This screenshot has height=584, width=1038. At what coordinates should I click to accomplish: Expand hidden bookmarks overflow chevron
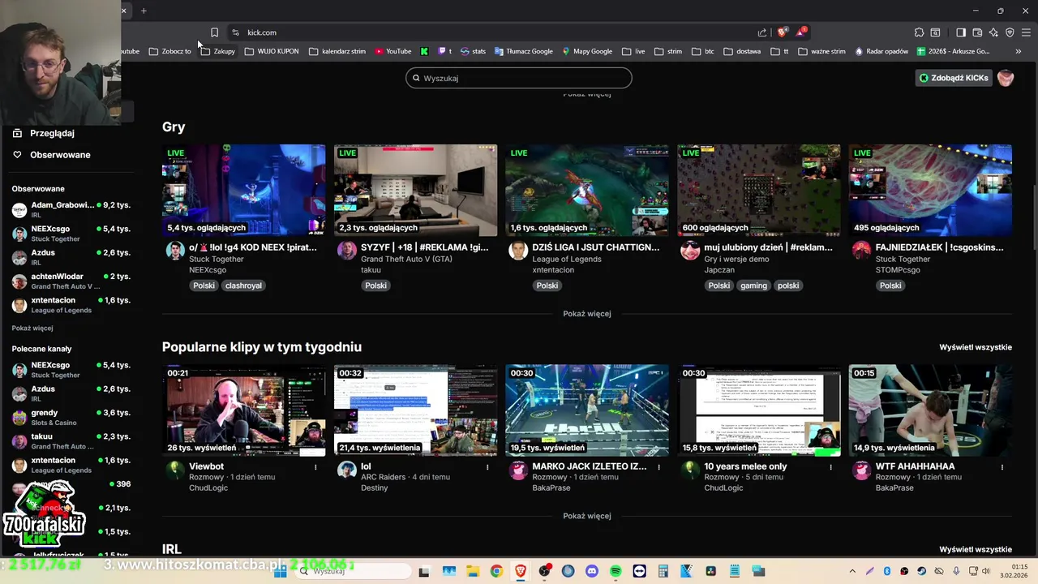pos(1019,51)
